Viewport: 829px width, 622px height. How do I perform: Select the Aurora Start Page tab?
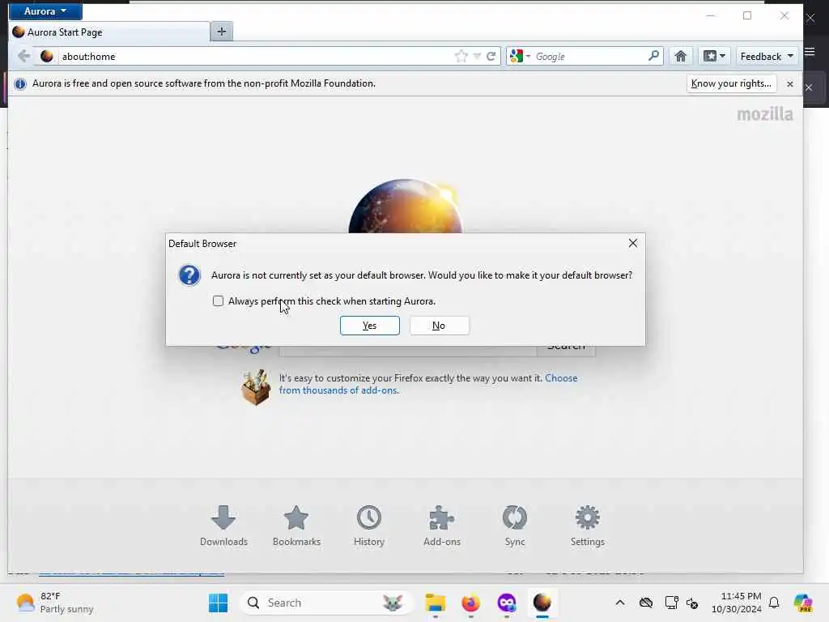(x=110, y=32)
